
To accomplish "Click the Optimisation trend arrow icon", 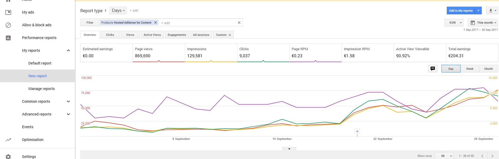I will [8, 140].
